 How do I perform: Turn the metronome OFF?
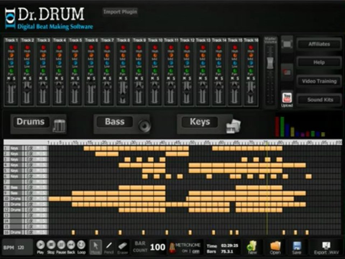coord(196,251)
